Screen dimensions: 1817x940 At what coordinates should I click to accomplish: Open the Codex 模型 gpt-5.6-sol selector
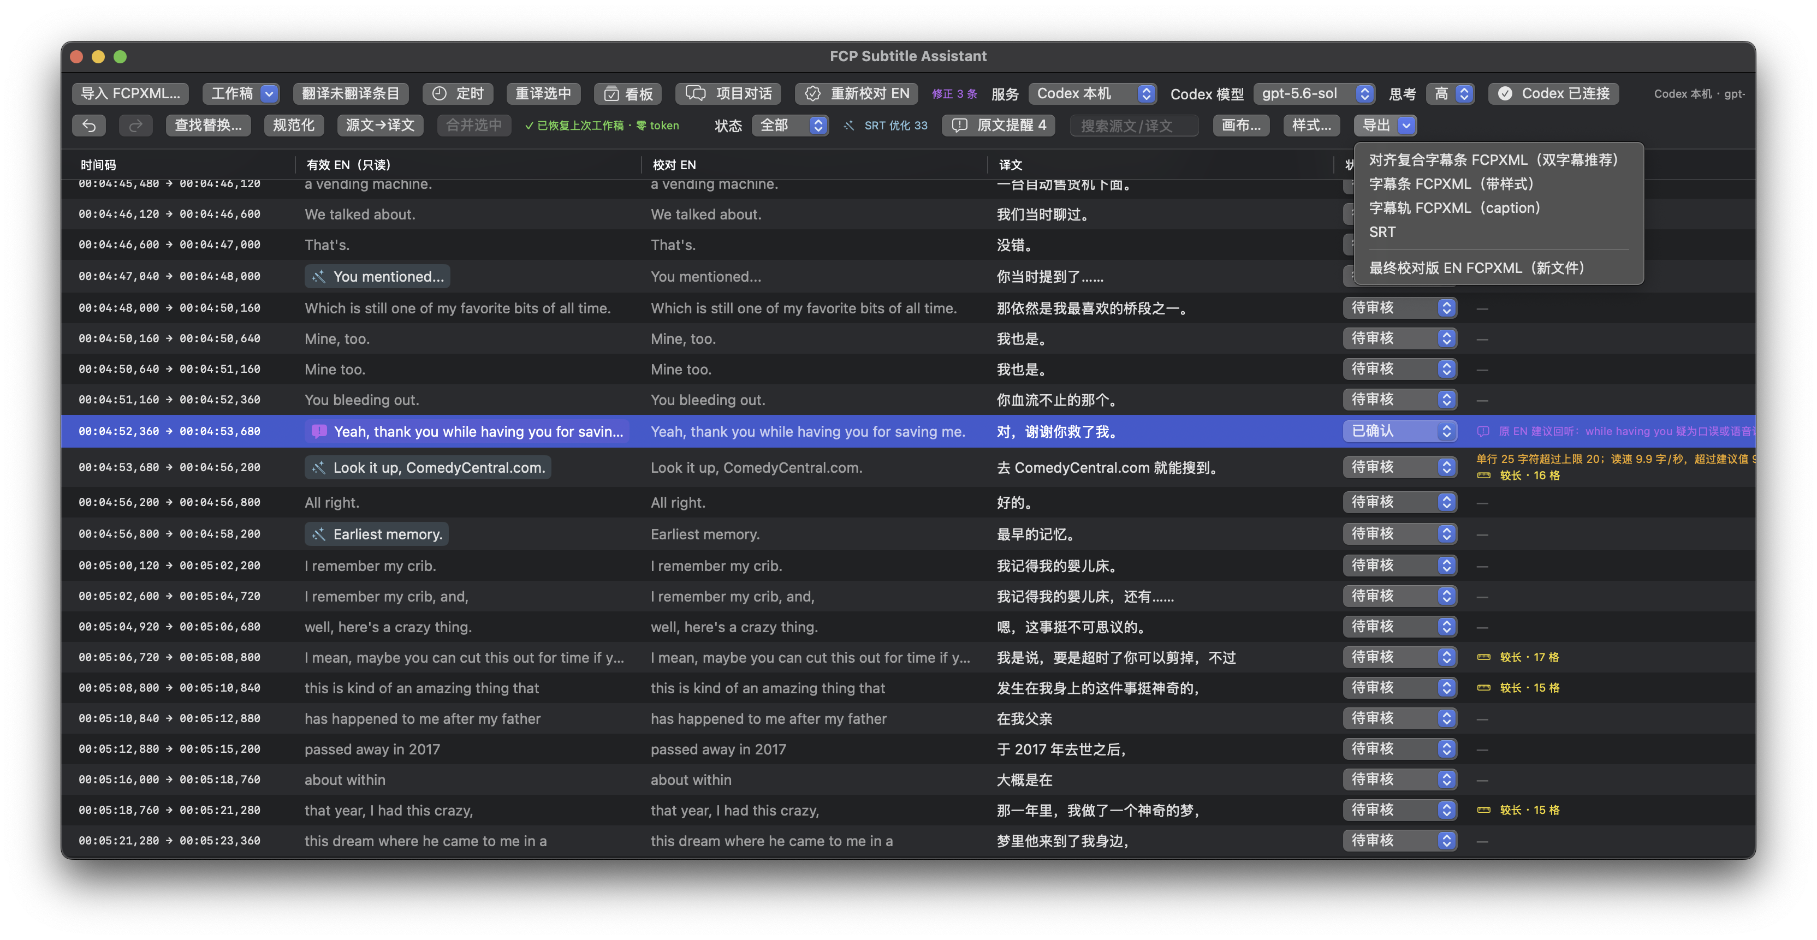click(x=1315, y=94)
